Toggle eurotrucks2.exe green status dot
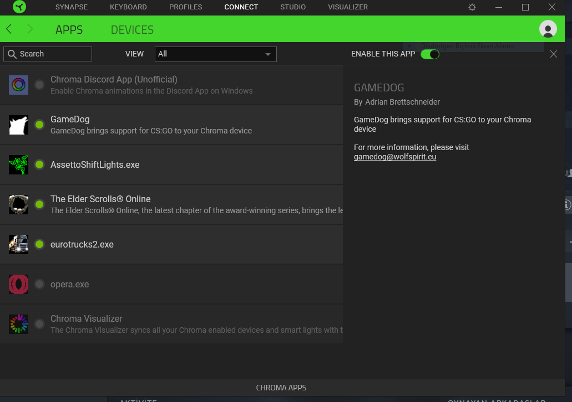The image size is (572, 402). (x=39, y=244)
